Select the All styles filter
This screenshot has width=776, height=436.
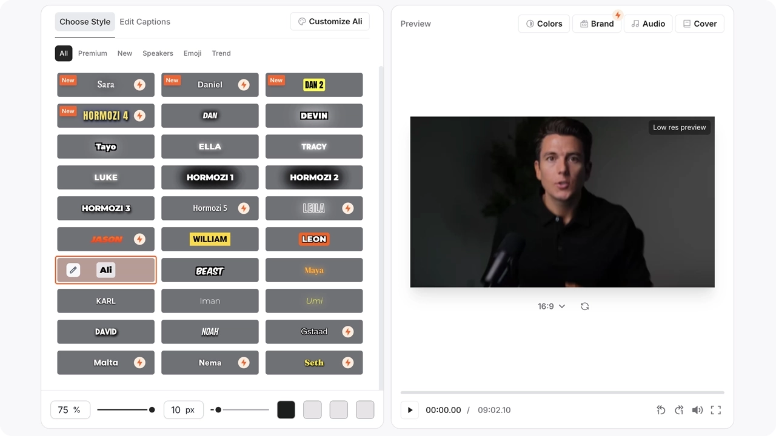point(64,53)
